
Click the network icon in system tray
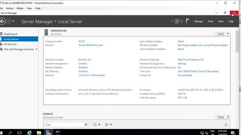coord(202,133)
